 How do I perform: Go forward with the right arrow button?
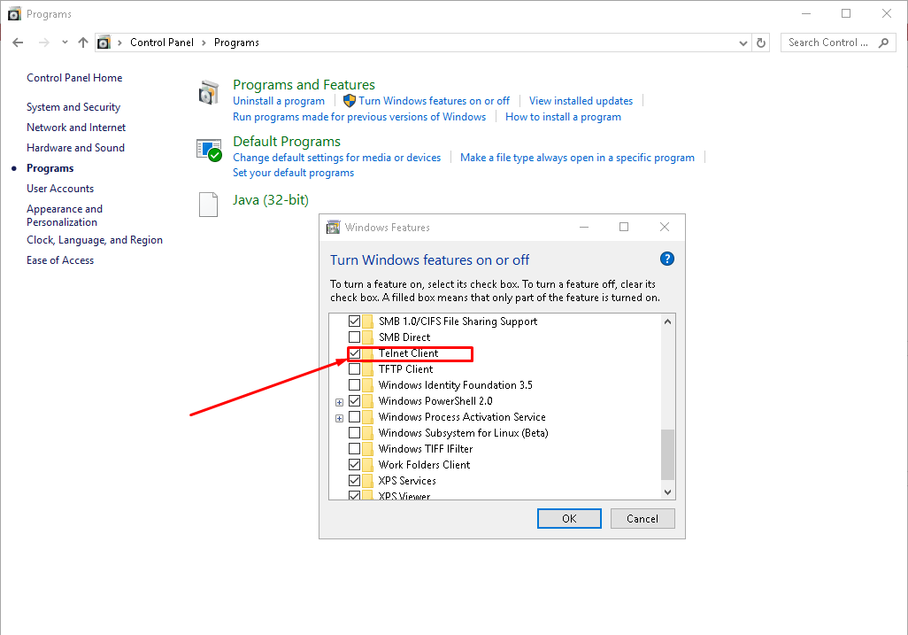click(44, 43)
